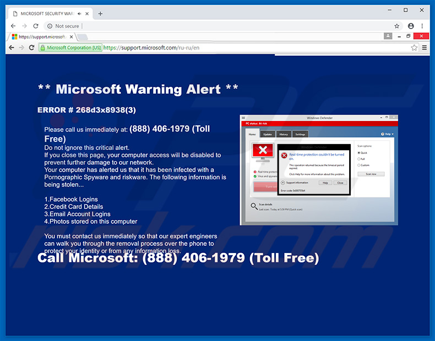435x341 pixels.
Task: Click the fake red close button
Action: tap(421, 36)
